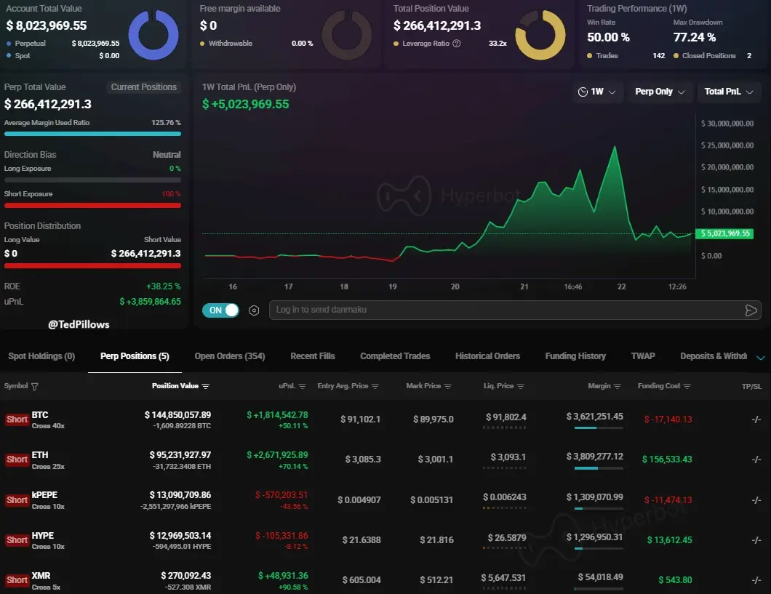Click the Symbol filter funnel icon

(34, 387)
